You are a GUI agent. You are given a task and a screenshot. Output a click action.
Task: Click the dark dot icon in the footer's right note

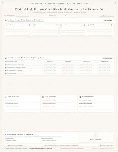[100, 145]
